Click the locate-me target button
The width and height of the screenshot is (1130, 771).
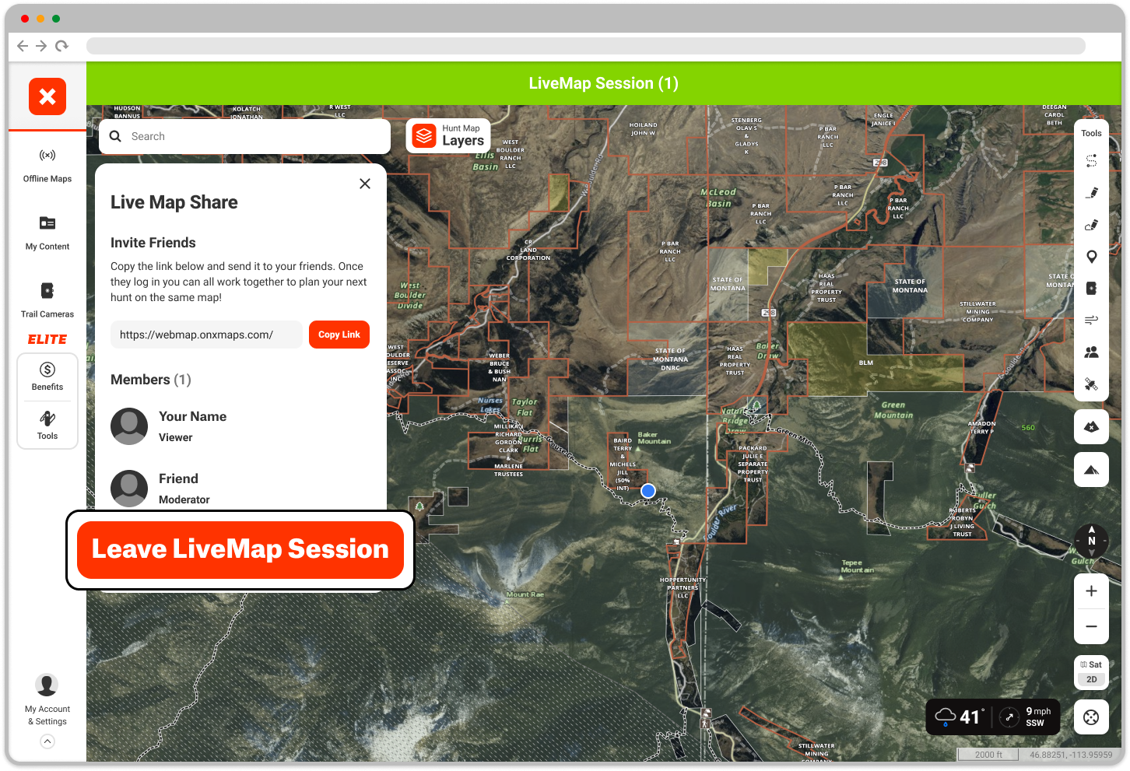(1091, 717)
